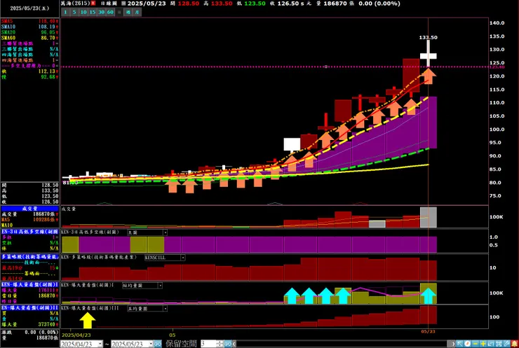Switch chart to 15-minute timeframe
519x348 pixels.
point(93,12)
